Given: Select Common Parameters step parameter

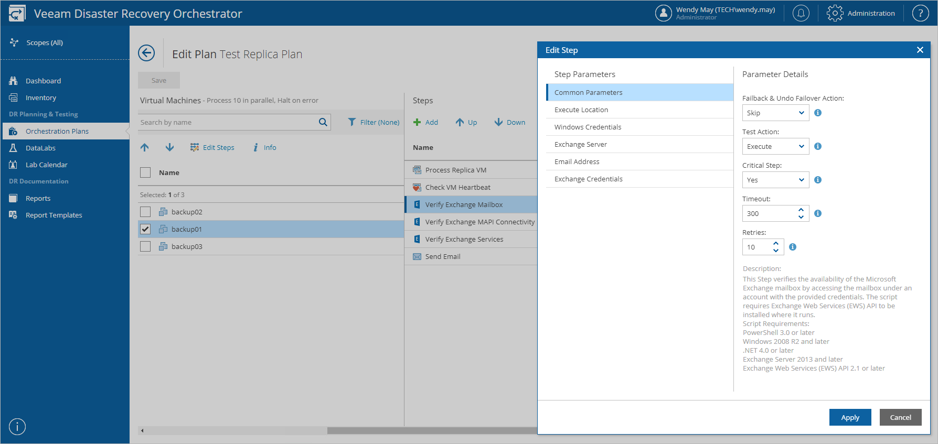Looking at the screenshot, I should tap(639, 92).
